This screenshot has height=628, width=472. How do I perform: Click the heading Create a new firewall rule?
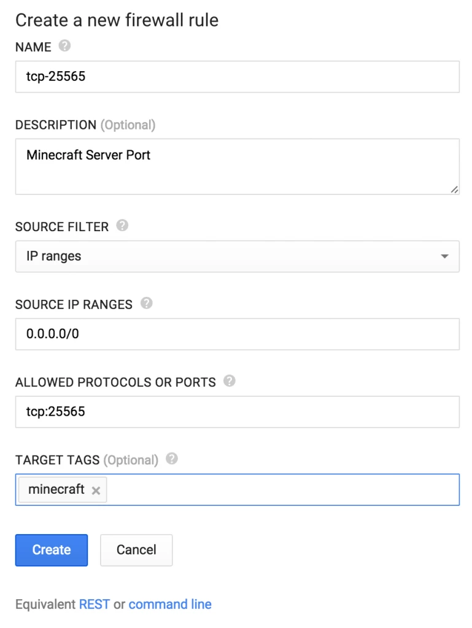(x=117, y=20)
